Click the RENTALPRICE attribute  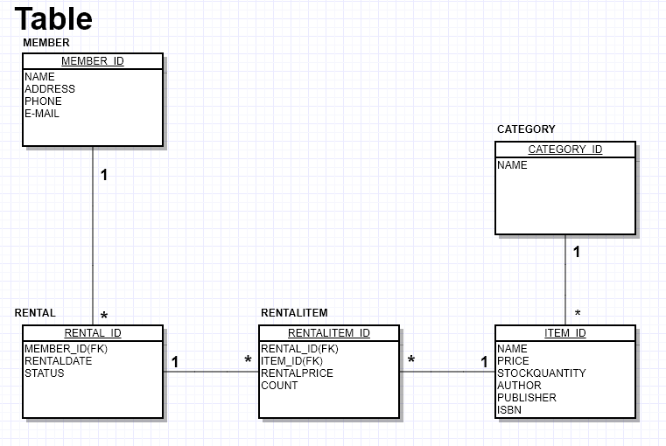click(x=297, y=373)
